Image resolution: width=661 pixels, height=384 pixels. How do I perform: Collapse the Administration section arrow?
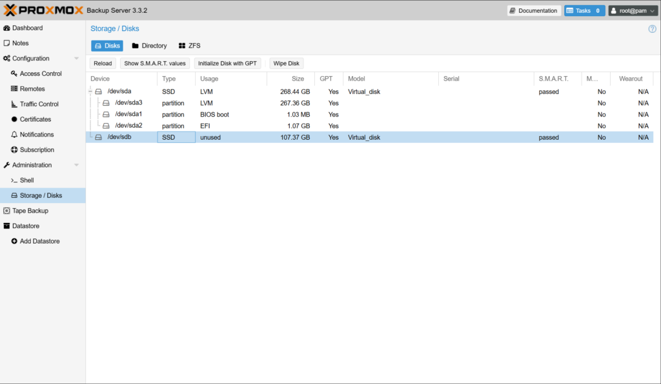click(x=77, y=166)
